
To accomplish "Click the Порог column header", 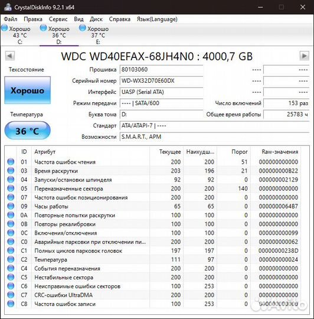I will point(234,152).
